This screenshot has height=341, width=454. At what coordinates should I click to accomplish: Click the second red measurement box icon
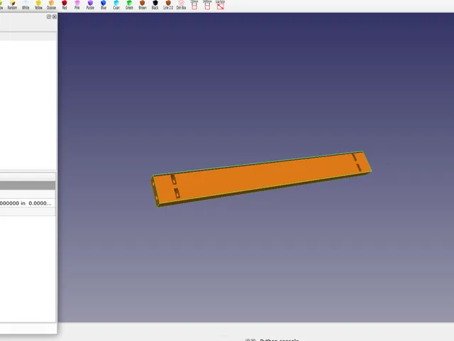(207, 5)
